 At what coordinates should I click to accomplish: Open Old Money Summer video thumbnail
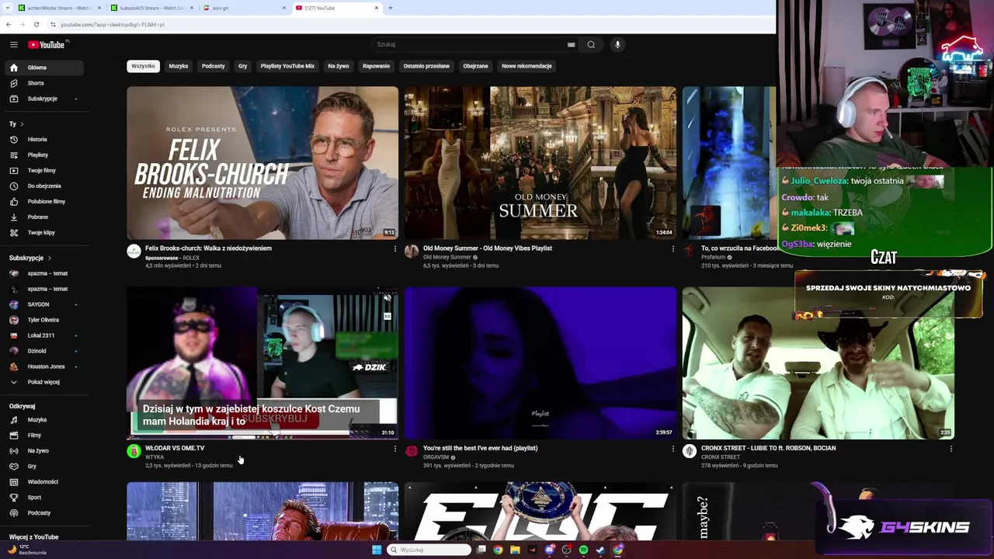[x=540, y=162]
